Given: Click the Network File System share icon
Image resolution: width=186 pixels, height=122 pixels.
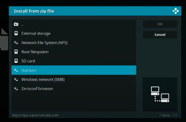Looking at the screenshot, I should click(16, 43).
